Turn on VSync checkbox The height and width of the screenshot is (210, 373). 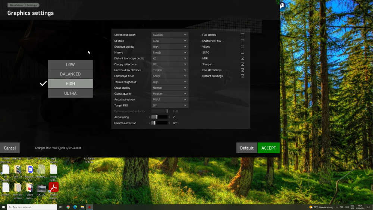coord(242,47)
